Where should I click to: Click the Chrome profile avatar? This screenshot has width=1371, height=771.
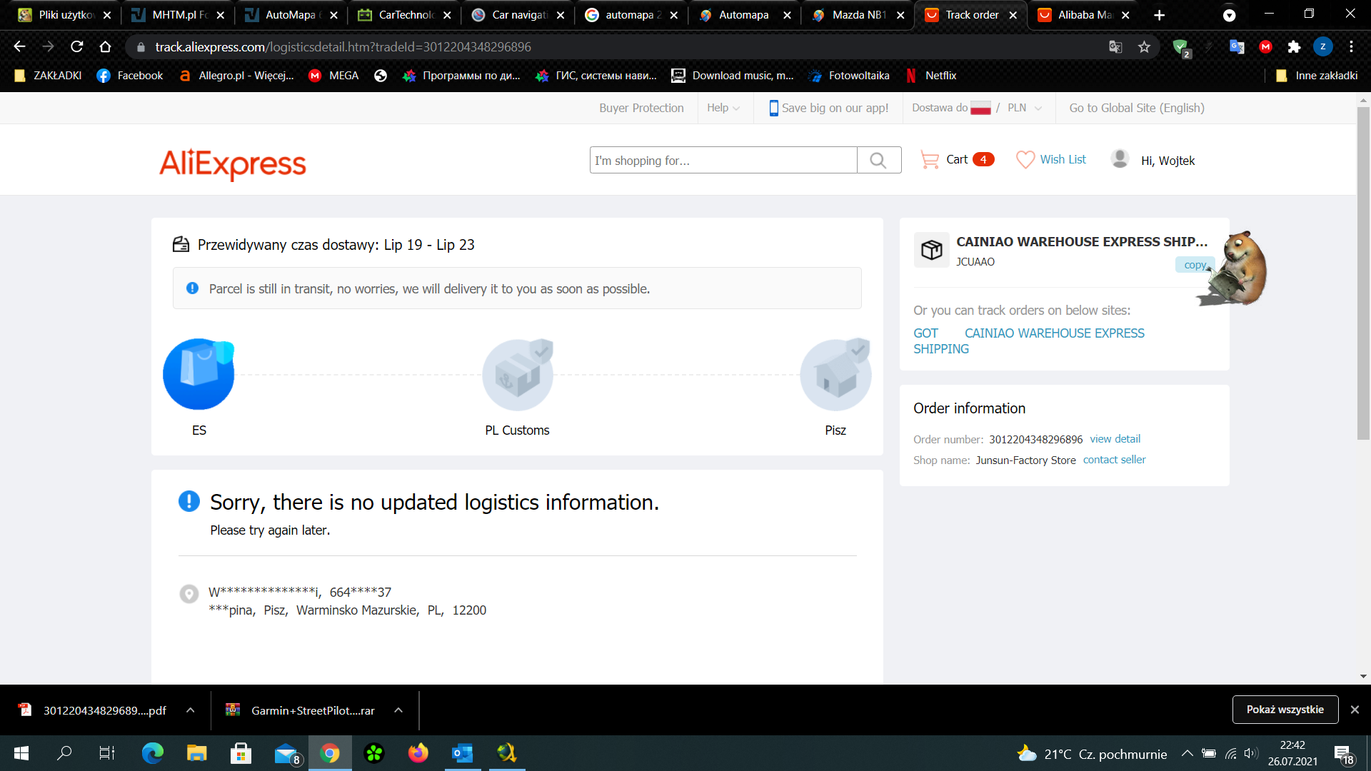(1323, 46)
